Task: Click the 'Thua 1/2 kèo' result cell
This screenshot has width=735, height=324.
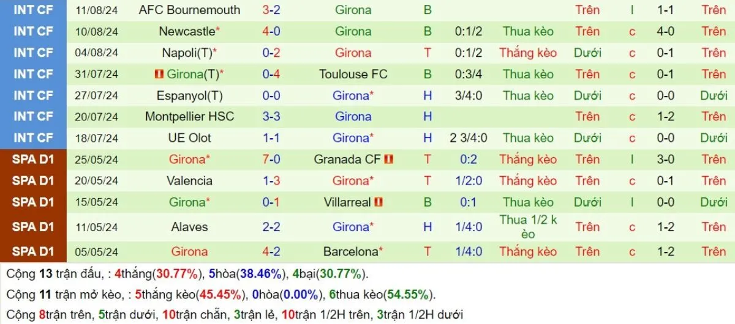Action: 527,227
